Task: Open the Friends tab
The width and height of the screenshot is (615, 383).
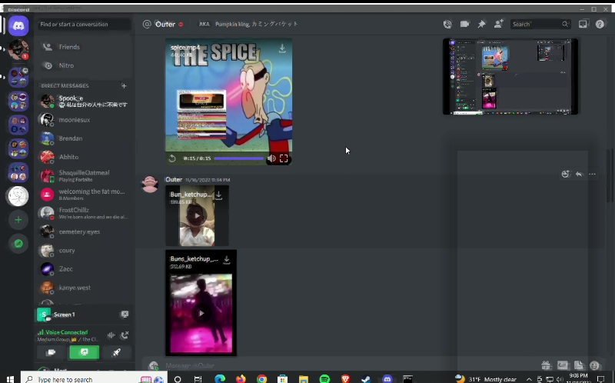Action: coord(69,47)
